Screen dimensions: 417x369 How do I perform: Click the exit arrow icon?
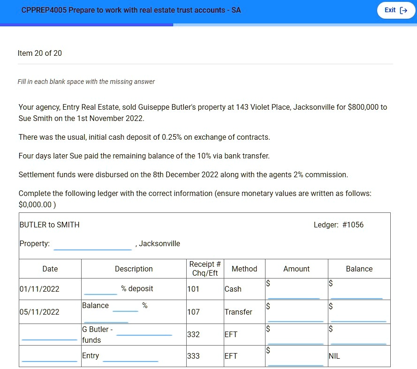click(403, 10)
